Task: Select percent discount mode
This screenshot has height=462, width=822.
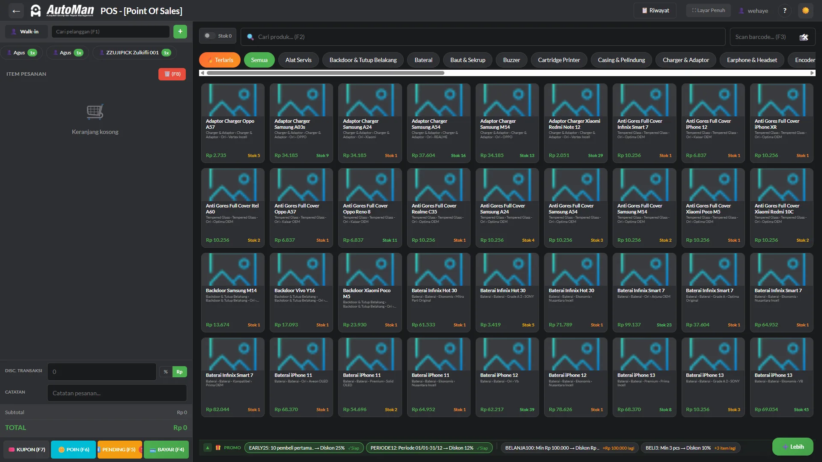Action: pyautogui.click(x=166, y=372)
